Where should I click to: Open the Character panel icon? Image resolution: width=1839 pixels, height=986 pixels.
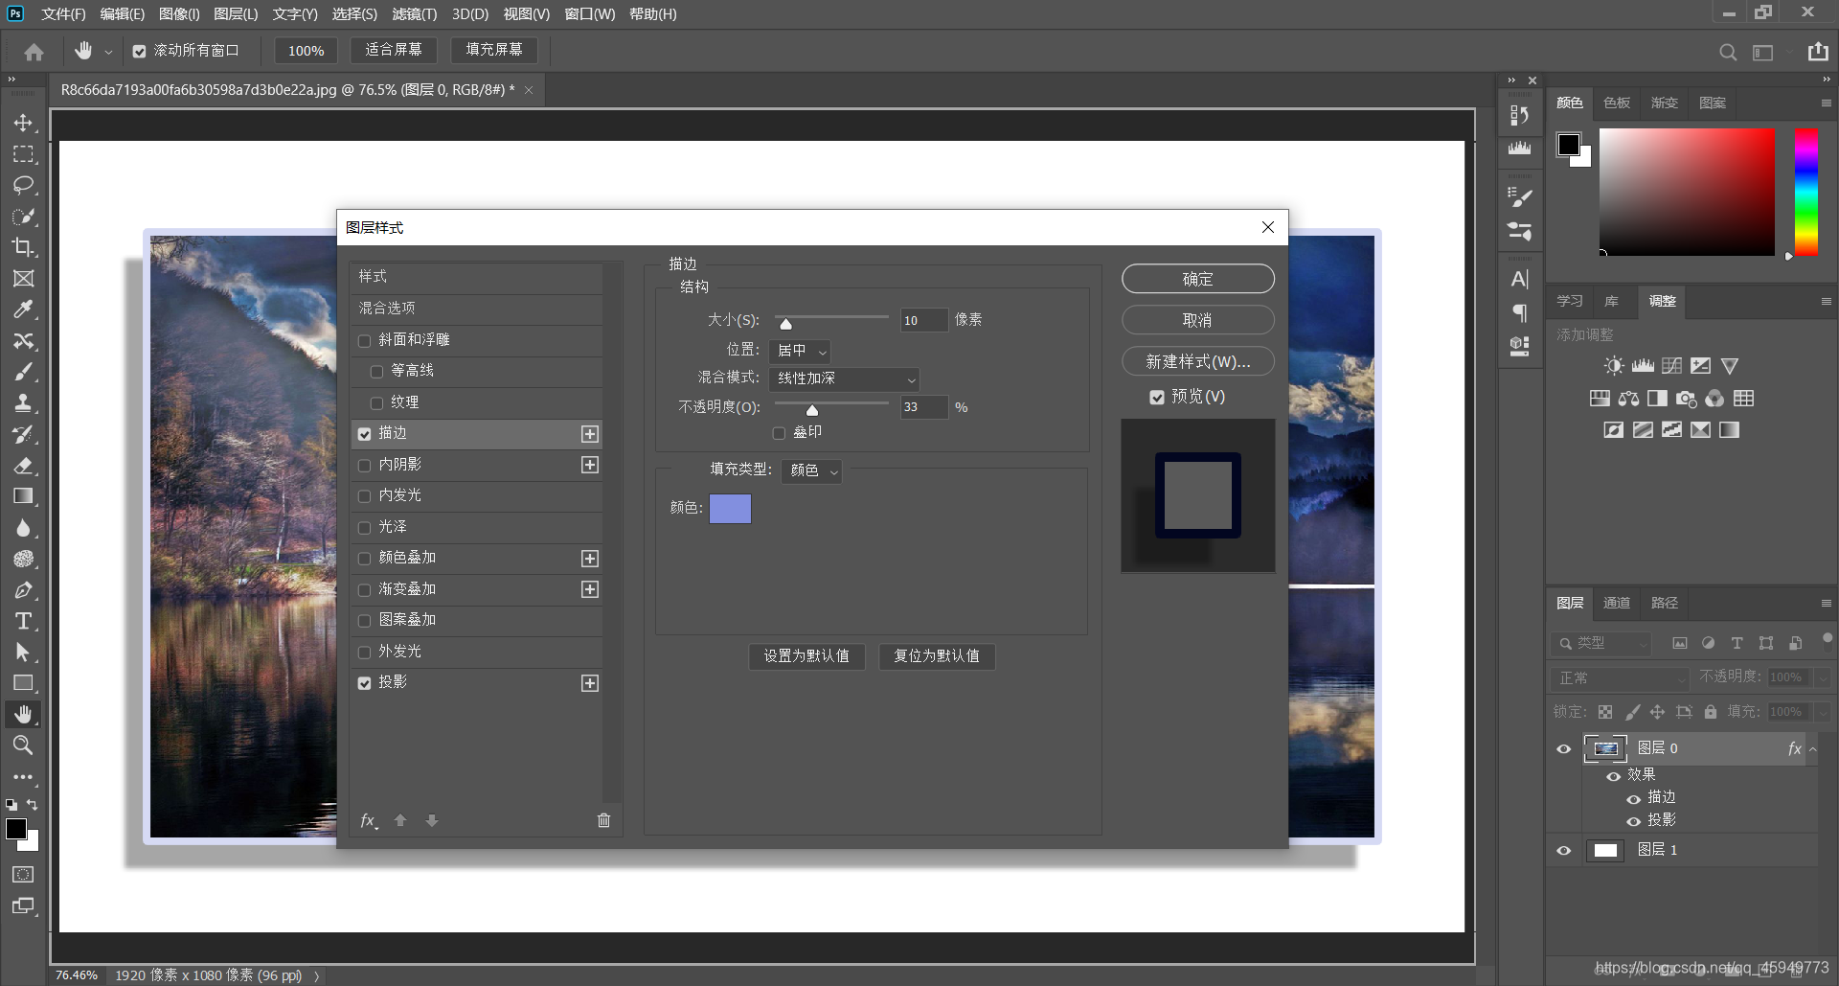click(x=1520, y=279)
